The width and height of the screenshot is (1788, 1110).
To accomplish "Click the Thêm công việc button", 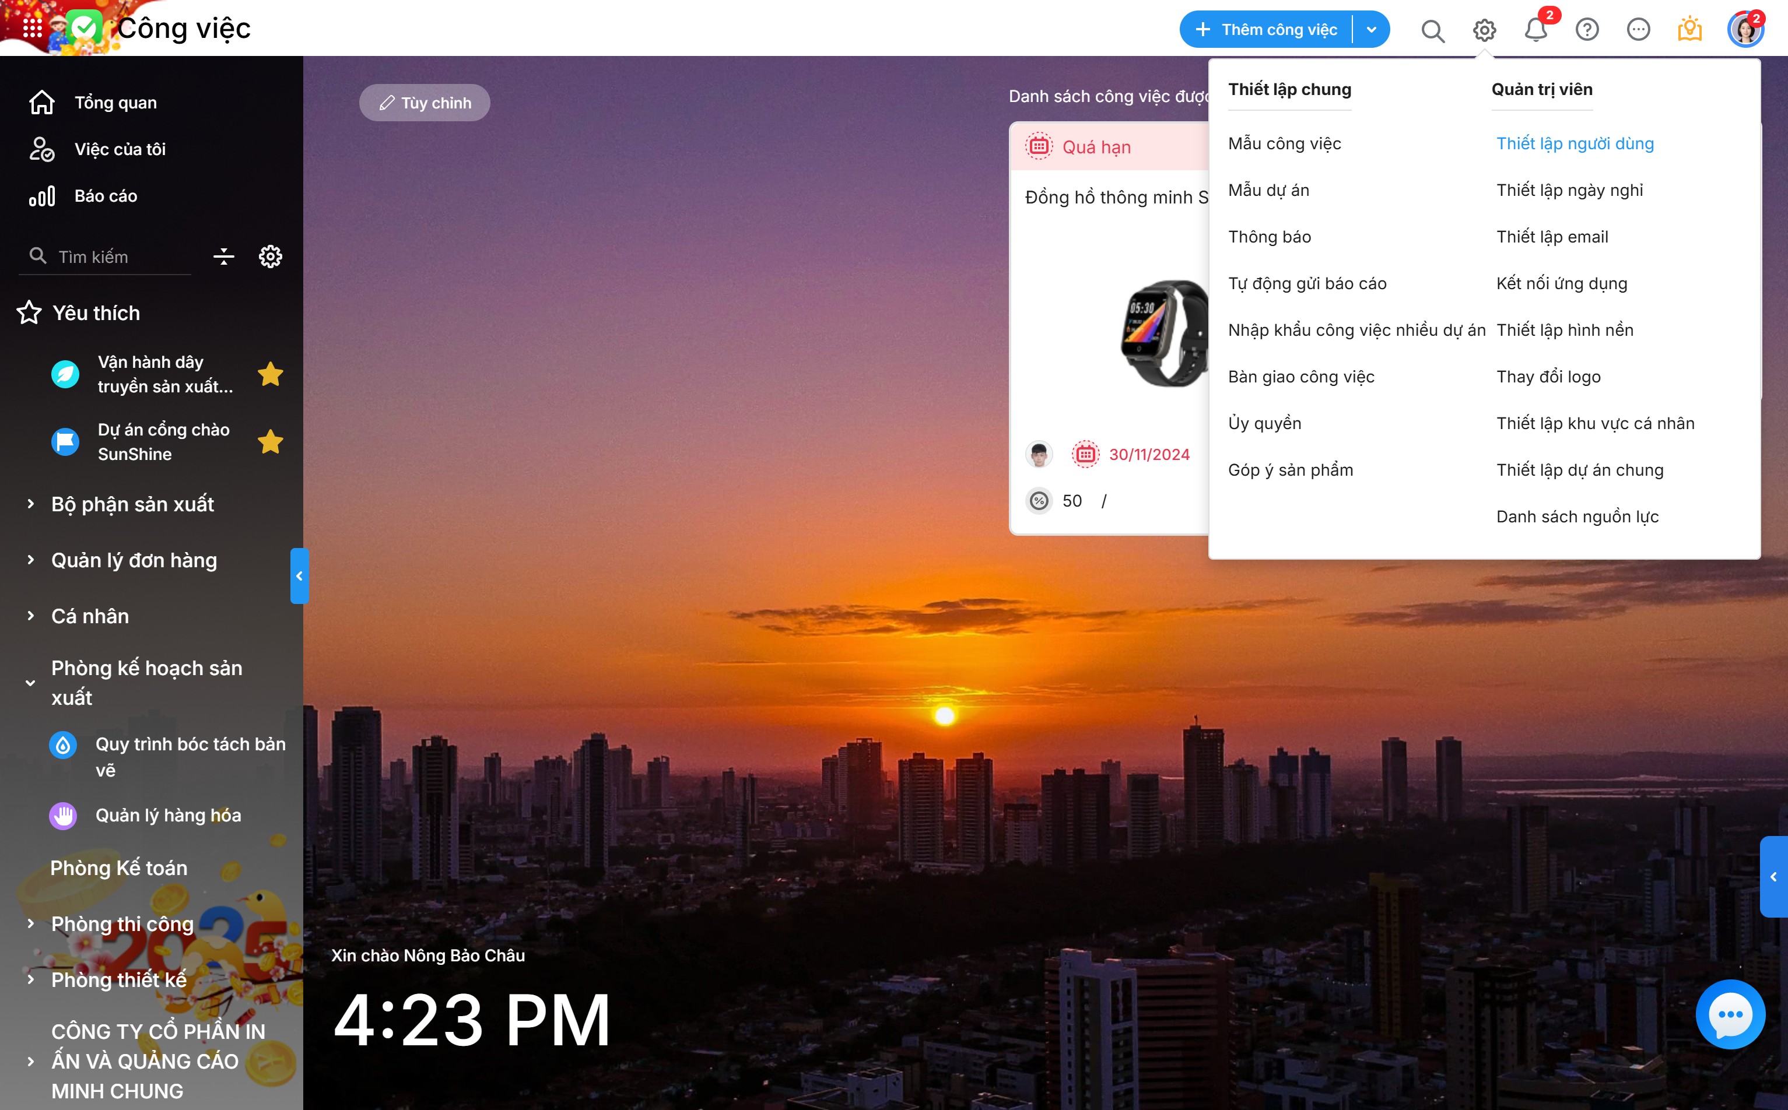I will pyautogui.click(x=1267, y=30).
